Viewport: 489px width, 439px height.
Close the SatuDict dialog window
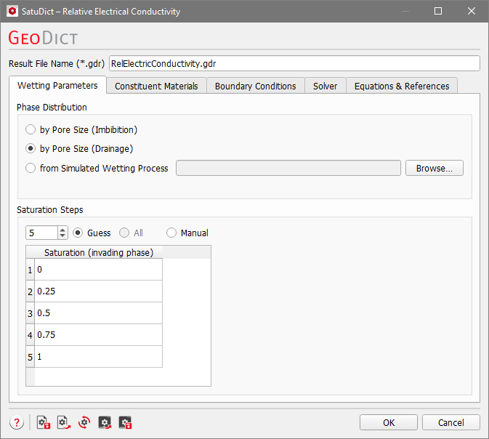(x=472, y=11)
